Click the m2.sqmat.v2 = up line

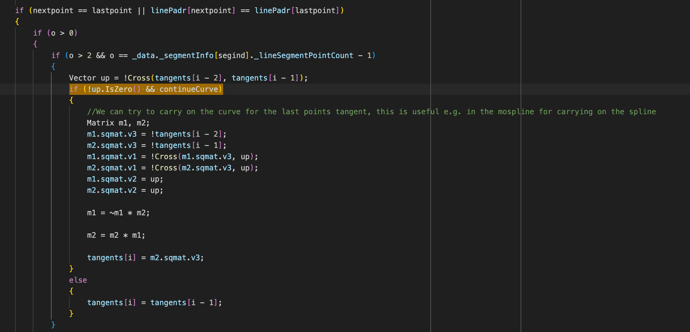tap(125, 190)
